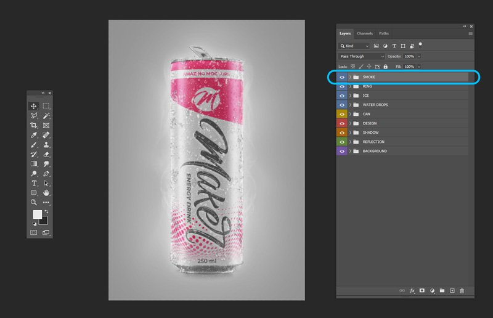The width and height of the screenshot is (493, 318).
Task: Hide the ICE layer group
Action: coord(342,96)
